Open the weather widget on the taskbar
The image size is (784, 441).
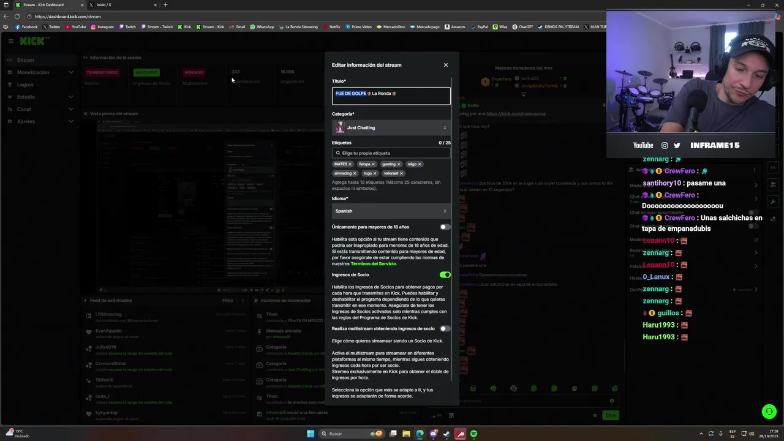(x=17, y=434)
